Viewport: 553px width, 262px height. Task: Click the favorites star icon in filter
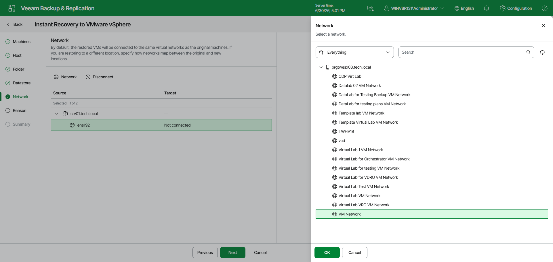tap(321, 52)
